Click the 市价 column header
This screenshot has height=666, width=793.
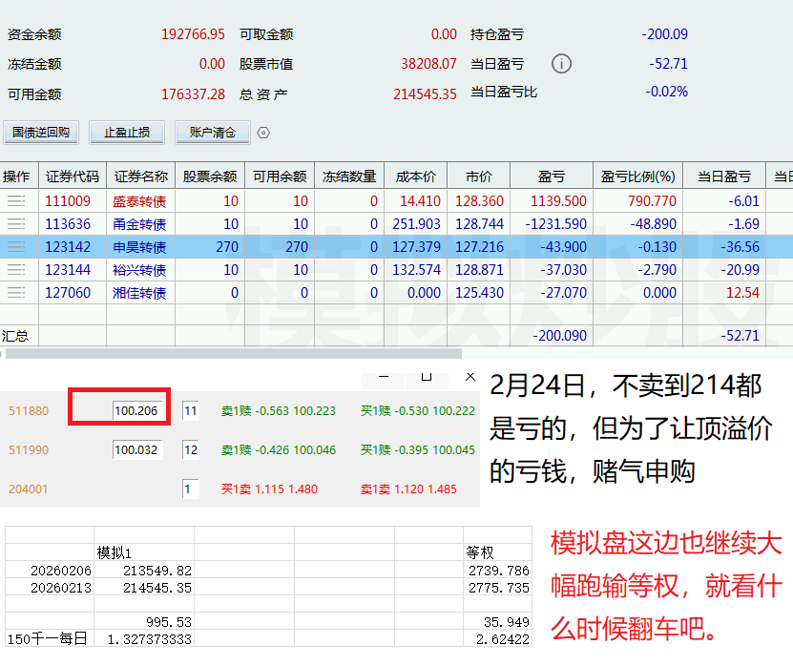(479, 177)
